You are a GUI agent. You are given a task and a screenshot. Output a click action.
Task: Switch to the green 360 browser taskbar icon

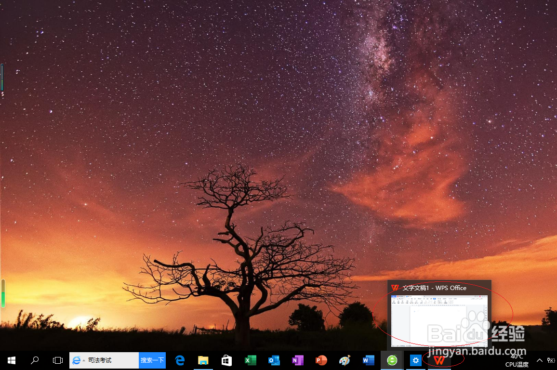(x=392, y=360)
